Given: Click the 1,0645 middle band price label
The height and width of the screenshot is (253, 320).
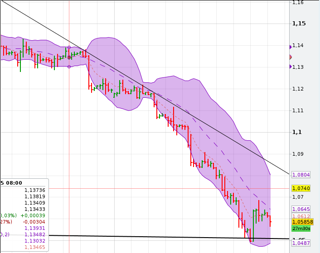Looking at the screenshot, I should [301, 209].
